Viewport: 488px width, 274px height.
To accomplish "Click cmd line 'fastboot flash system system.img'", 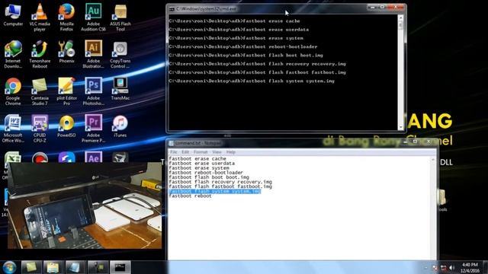I will [x=252, y=81].
